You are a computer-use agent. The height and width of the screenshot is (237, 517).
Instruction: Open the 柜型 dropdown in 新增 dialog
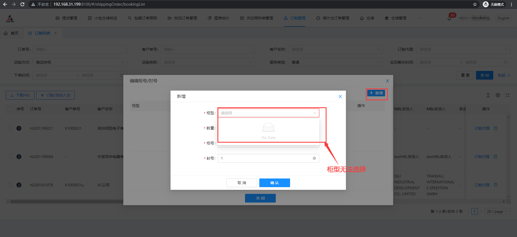(268, 113)
